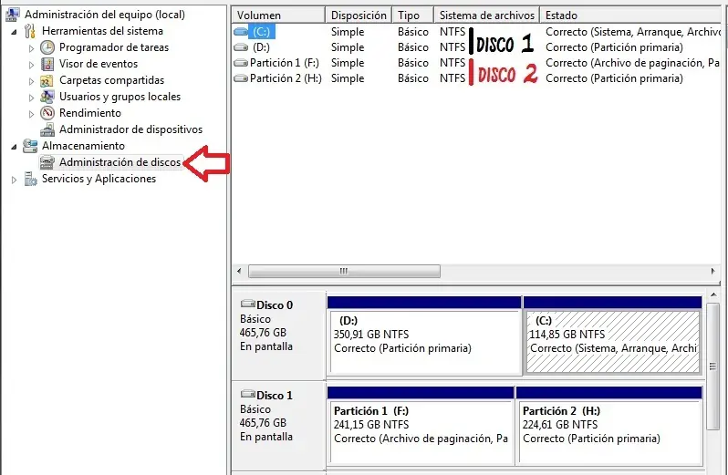The height and width of the screenshot is (475, 728).
Task: Expand the Carpetas compartidas node
Action: (32, 81)
